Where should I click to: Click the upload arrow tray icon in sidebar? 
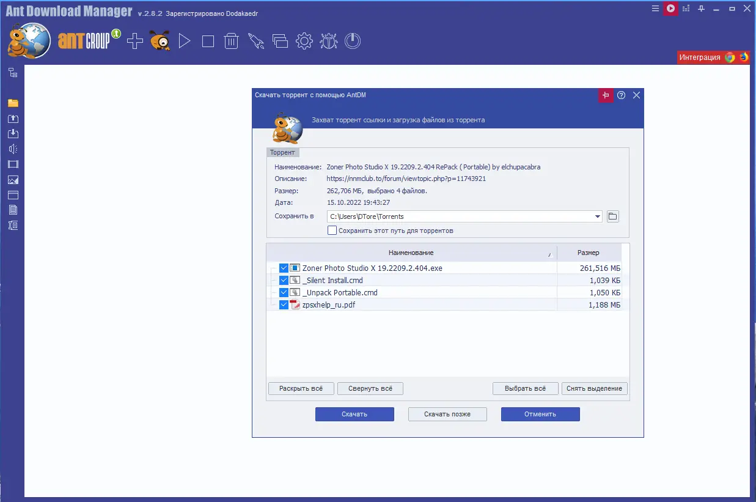(13, 119)
